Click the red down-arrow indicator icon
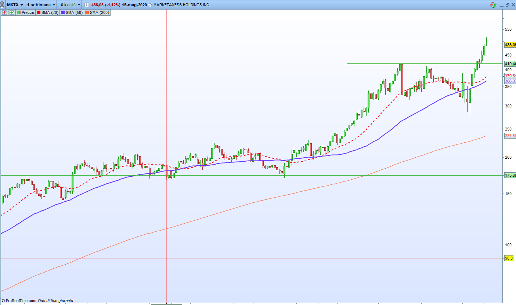Viewport: 516px width, 305px height. [x=4, y=12]
